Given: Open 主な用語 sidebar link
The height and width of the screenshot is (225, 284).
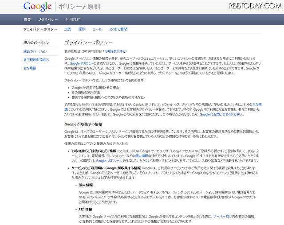Looking at the screenshot, I should point(30,68).
